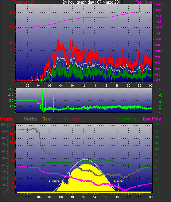Click the red 28 rain axis value
171x202 pixels.
(12, 129)
